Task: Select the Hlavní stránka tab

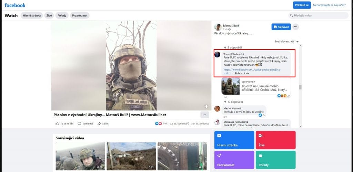Action: click(32, 15)
